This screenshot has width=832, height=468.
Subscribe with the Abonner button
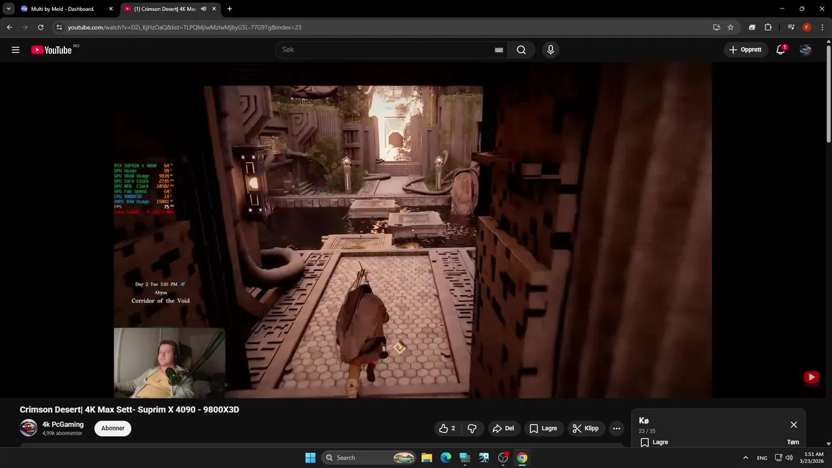coord(112,428)
